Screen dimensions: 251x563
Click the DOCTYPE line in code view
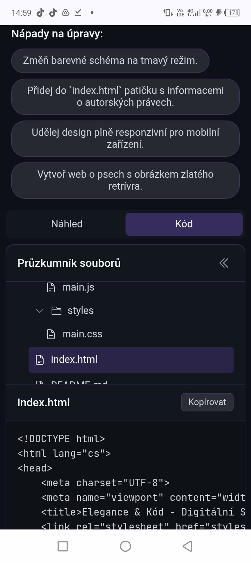(x=61, y=439)
